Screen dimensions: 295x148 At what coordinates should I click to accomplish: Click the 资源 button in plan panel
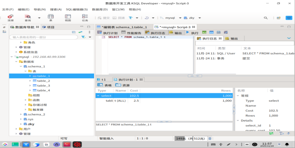tap(122, 85)
